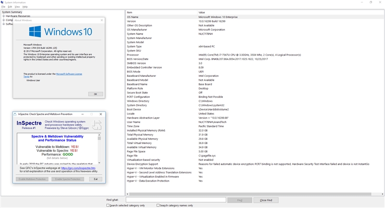Select the Version row item
This screenshot has height=208, width=385.
click(255, 21)
